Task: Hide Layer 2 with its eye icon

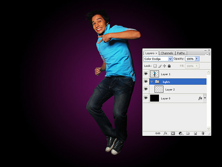Action: click(146, 89)
